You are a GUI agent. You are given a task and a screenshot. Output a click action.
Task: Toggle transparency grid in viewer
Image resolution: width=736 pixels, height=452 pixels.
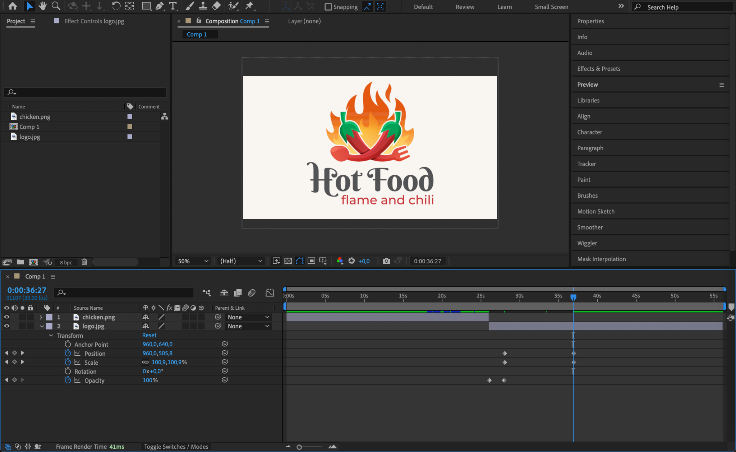pyautogui.click(x=288, y=261)
